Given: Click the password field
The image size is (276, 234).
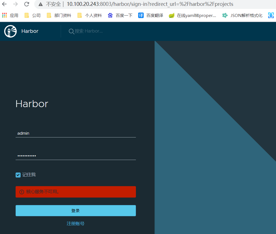Looking at the screenshot, I should tap(76, 156).
